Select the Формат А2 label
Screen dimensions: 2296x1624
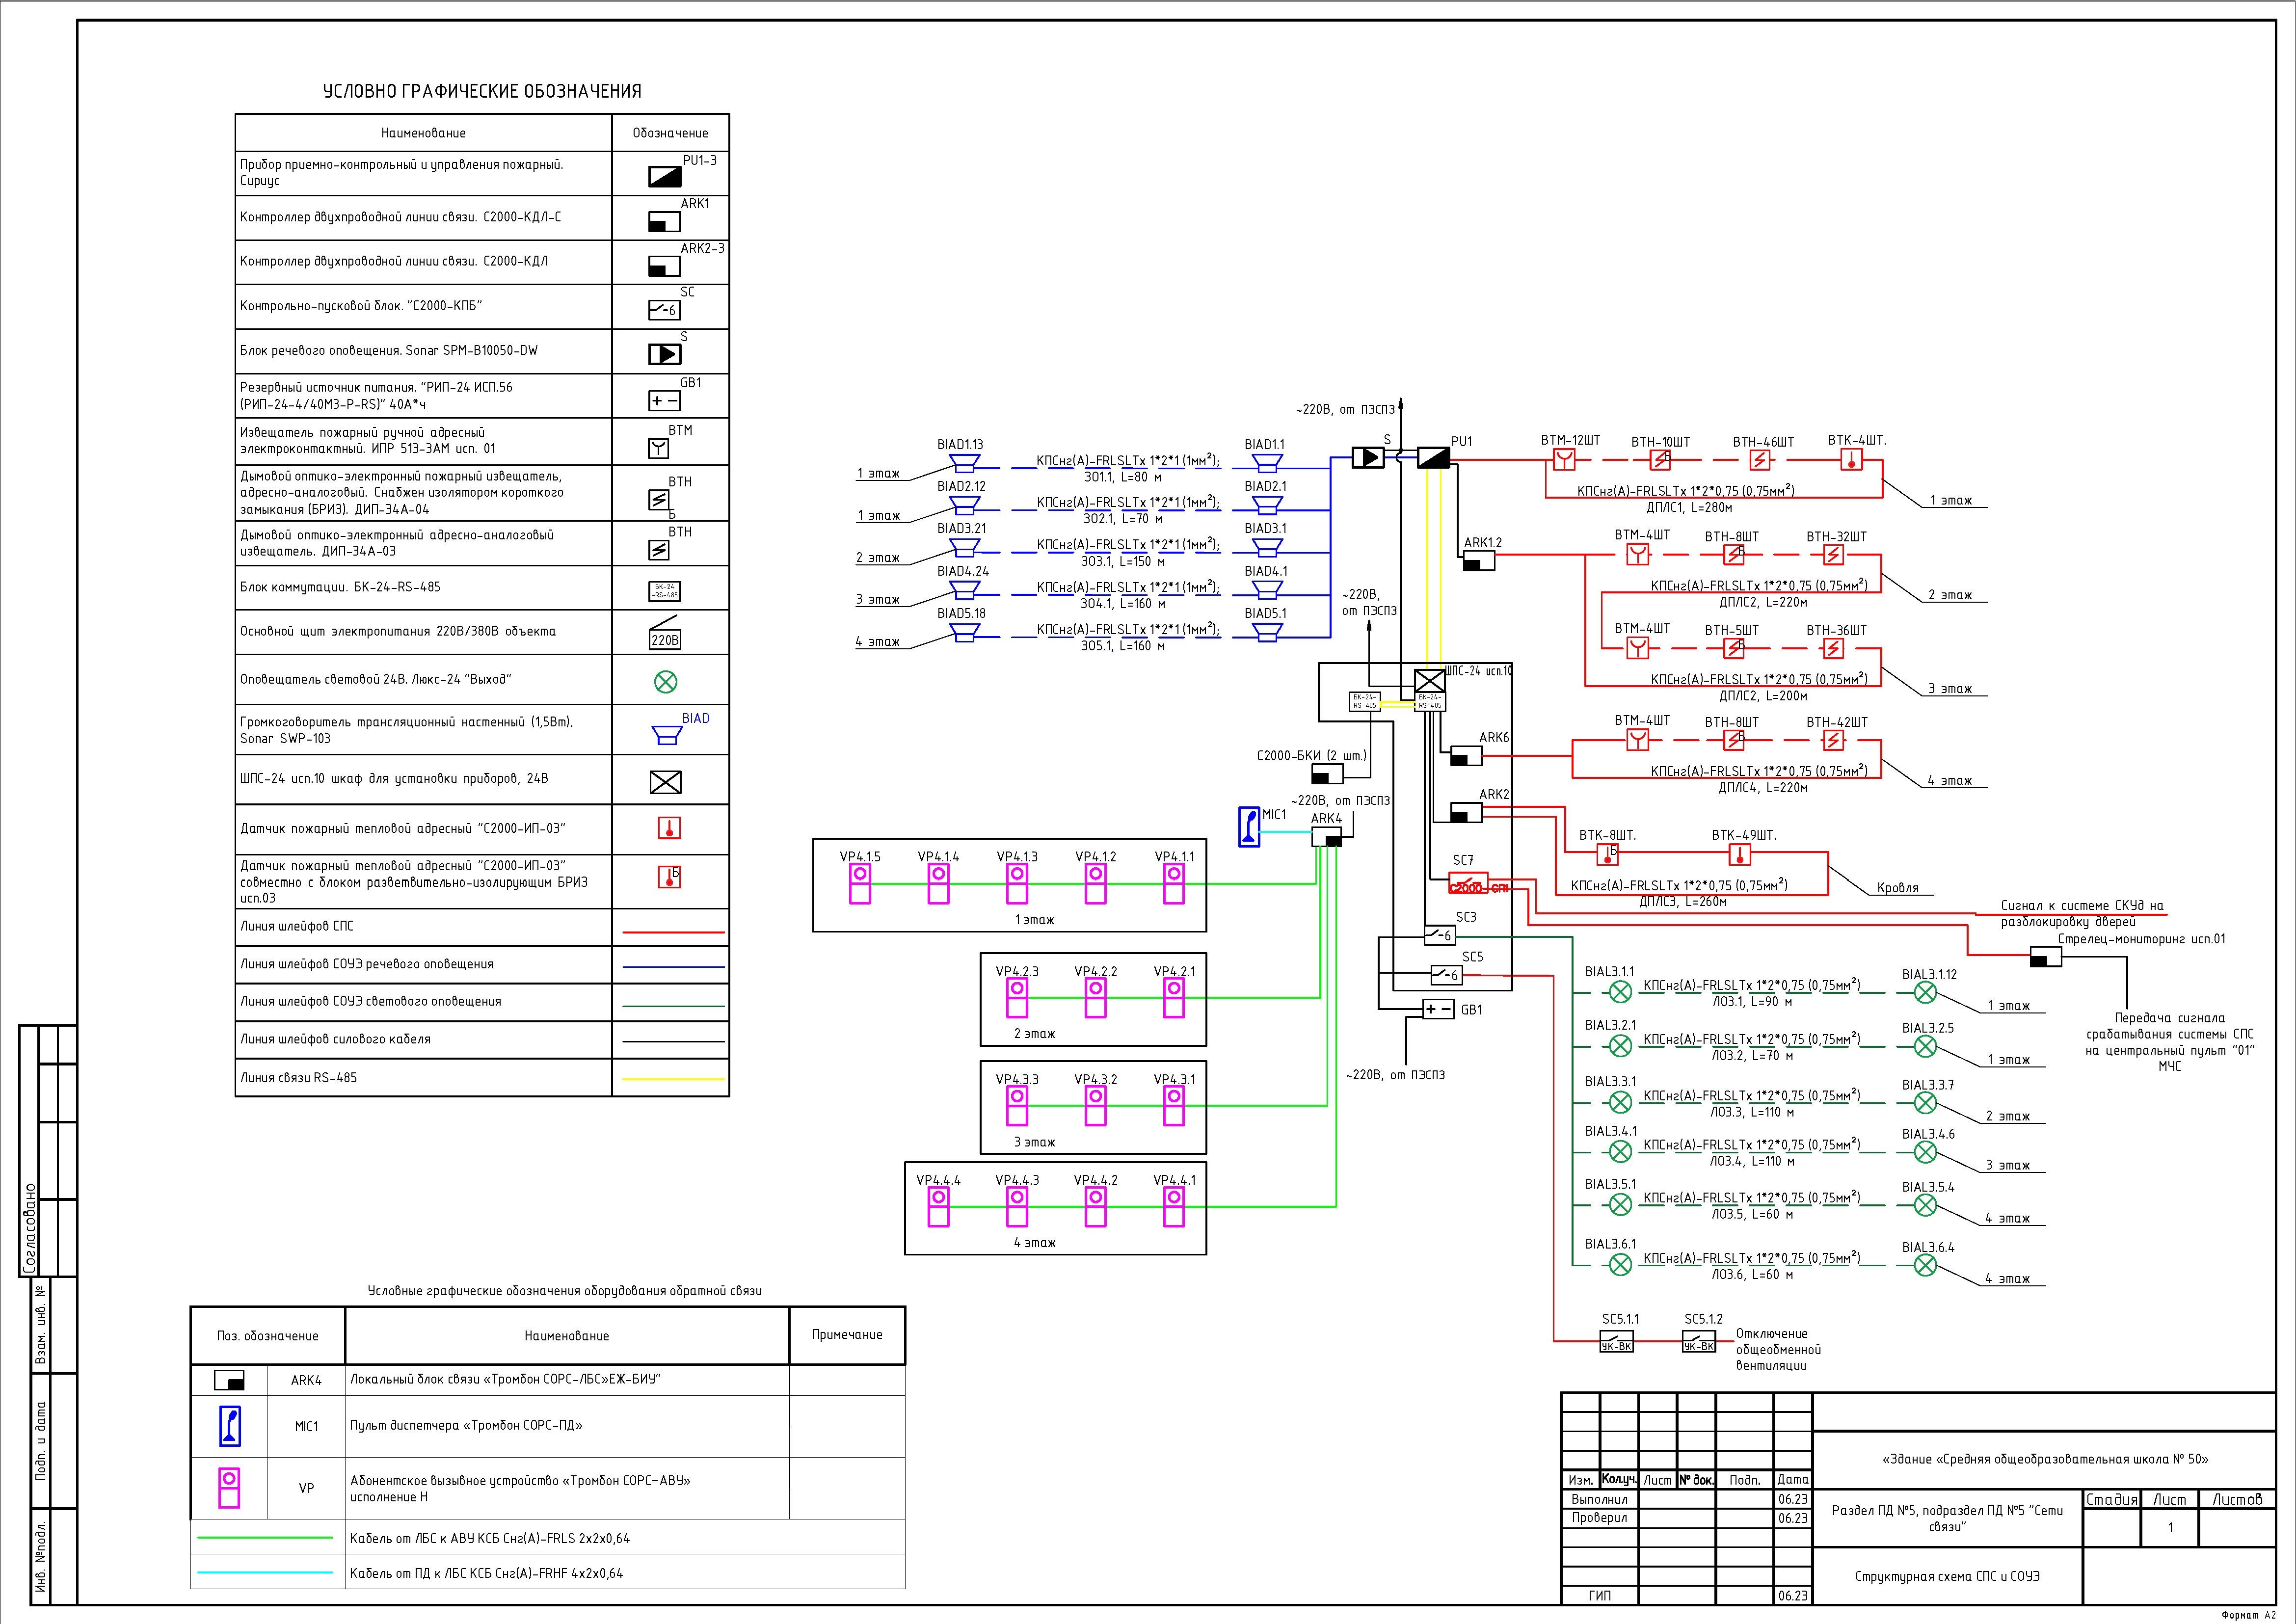(x=2248, y=1615)
